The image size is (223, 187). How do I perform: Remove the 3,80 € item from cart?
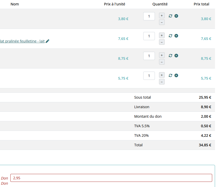click(176, 16)
